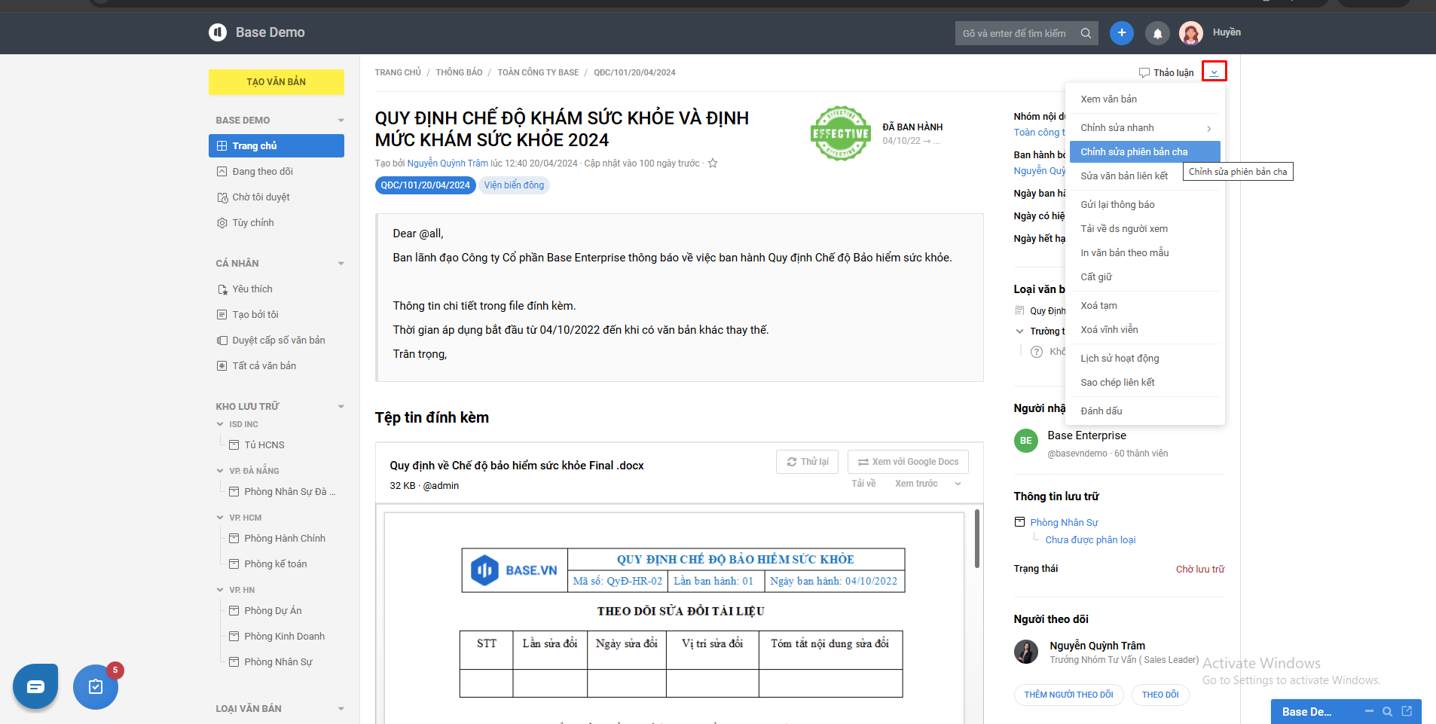1436x724 pixels.
Task: Collapse the ISD INC tree node
Action: [220, 424]
